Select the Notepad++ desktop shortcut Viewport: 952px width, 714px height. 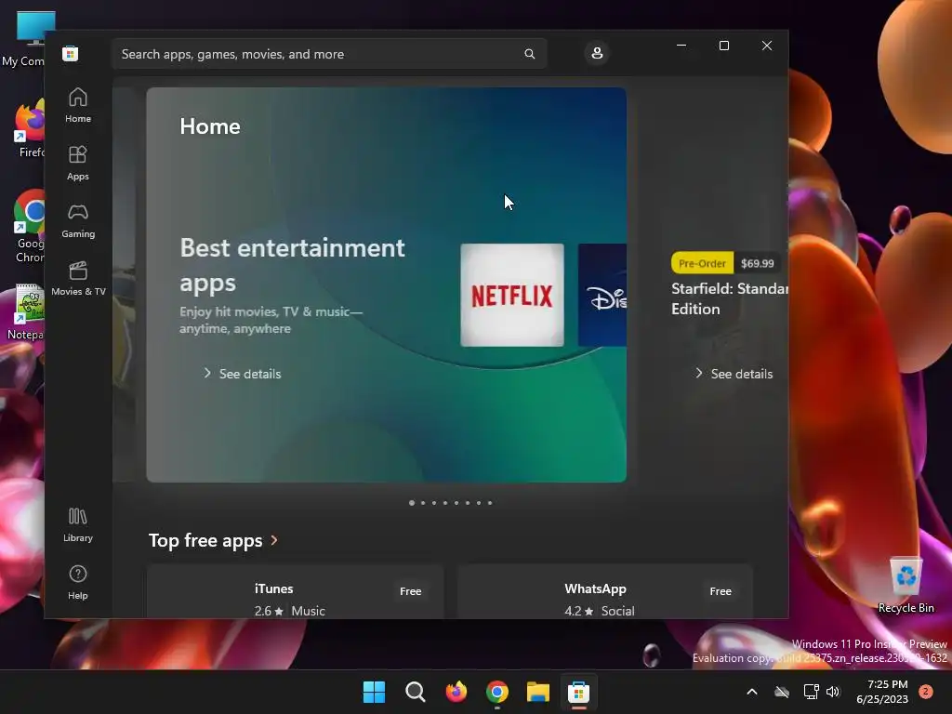click(25, 312)
